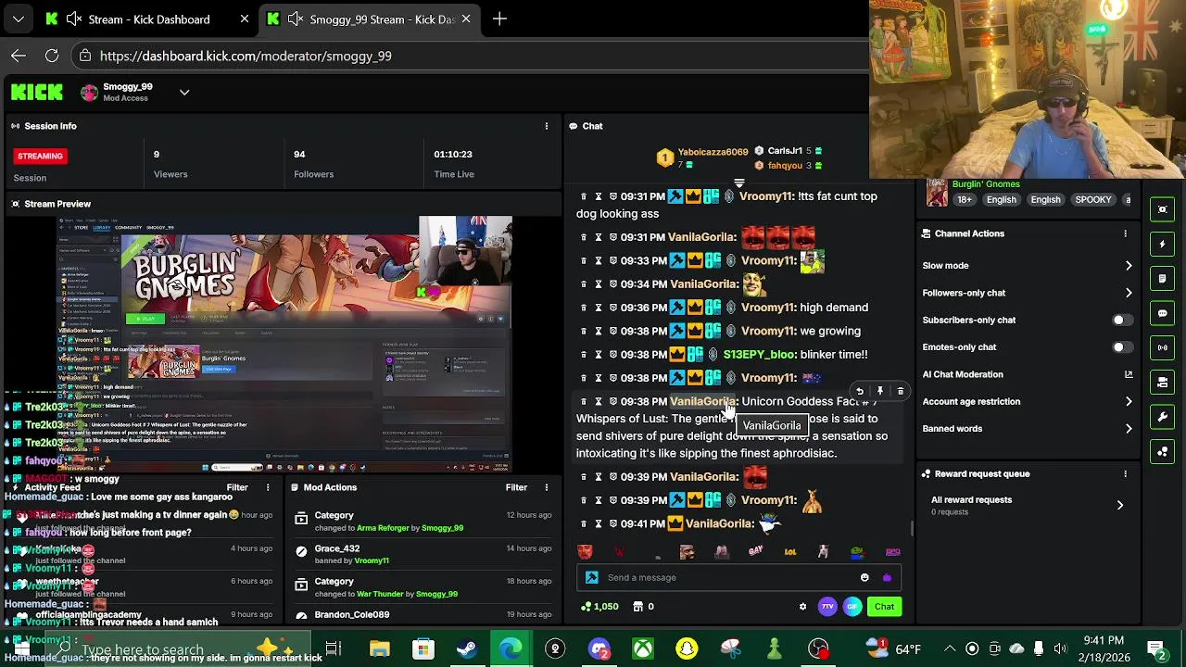Toggle Subscribers-only chat switch

point(1121,320)
